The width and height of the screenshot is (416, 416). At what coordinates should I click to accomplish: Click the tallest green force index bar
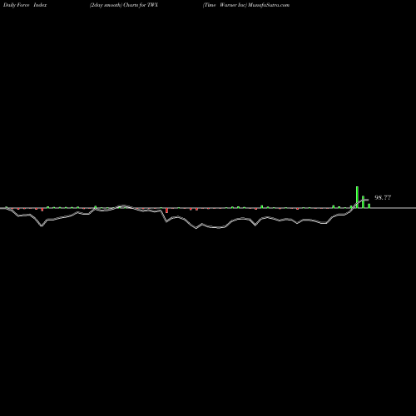coord(357,197)
